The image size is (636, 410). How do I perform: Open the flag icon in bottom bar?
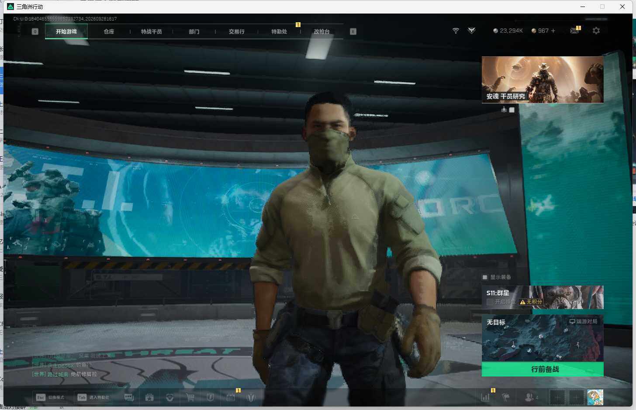[505, 397]
